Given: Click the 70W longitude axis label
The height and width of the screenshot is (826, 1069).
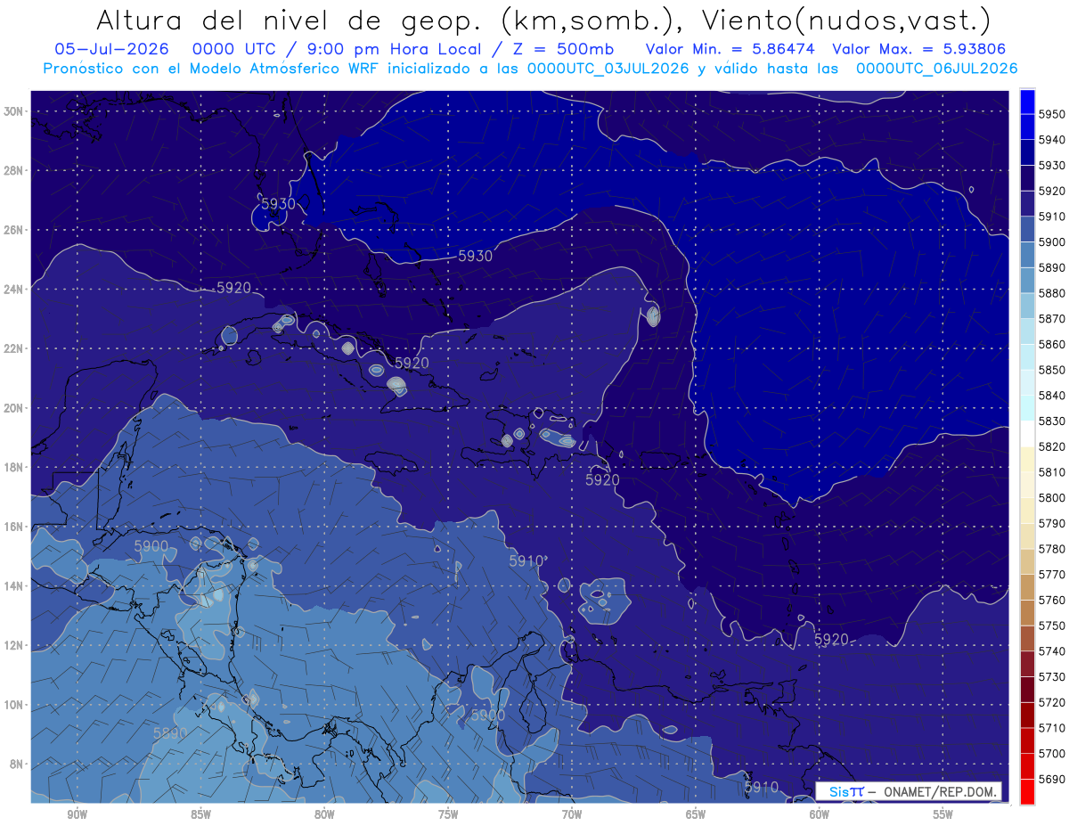Looking at the screenshot, I should 572,814.
